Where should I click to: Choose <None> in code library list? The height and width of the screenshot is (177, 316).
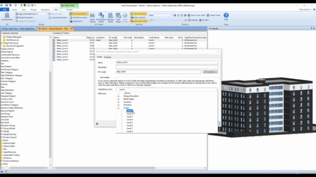pyautogui.click(x=127, y=93)
